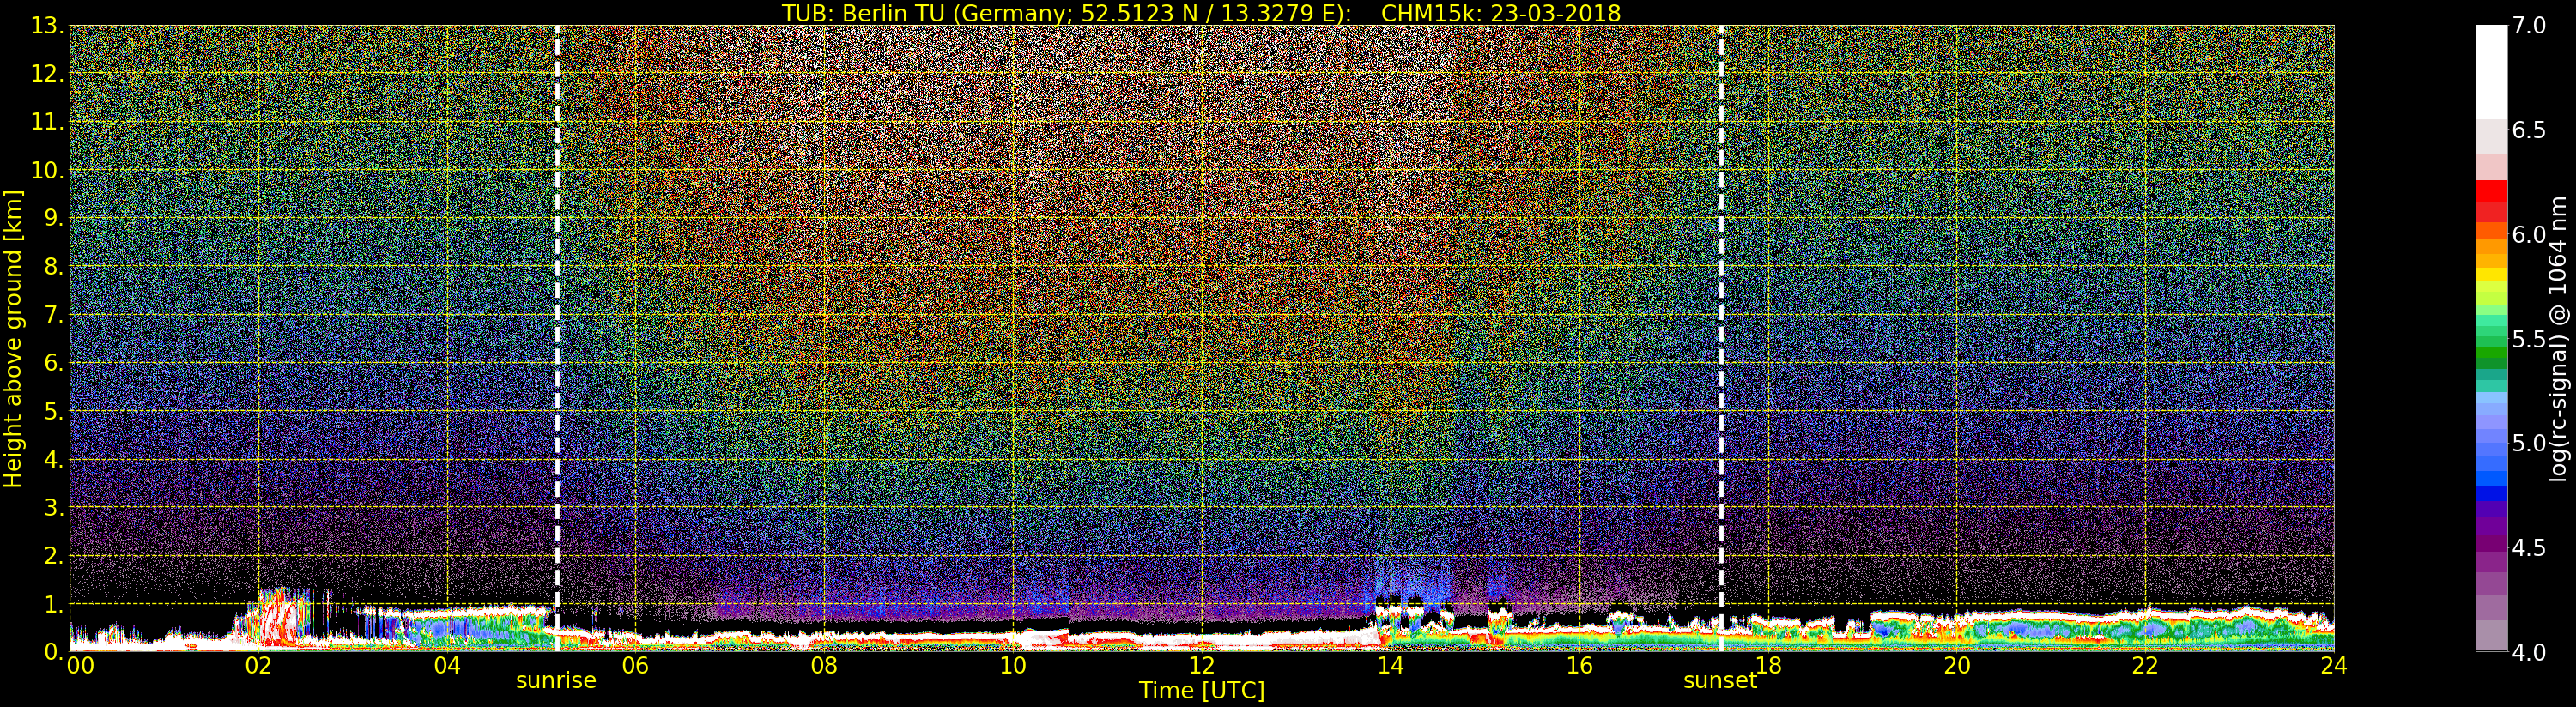Image resolution: width=2576 pixels, height=707 pixels.
Task: Click the height axis tick '3.'
Action: pyautogui.click(x=54, y=508)
